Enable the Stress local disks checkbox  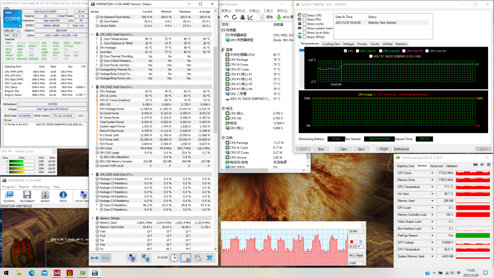[x=305, y=33]
